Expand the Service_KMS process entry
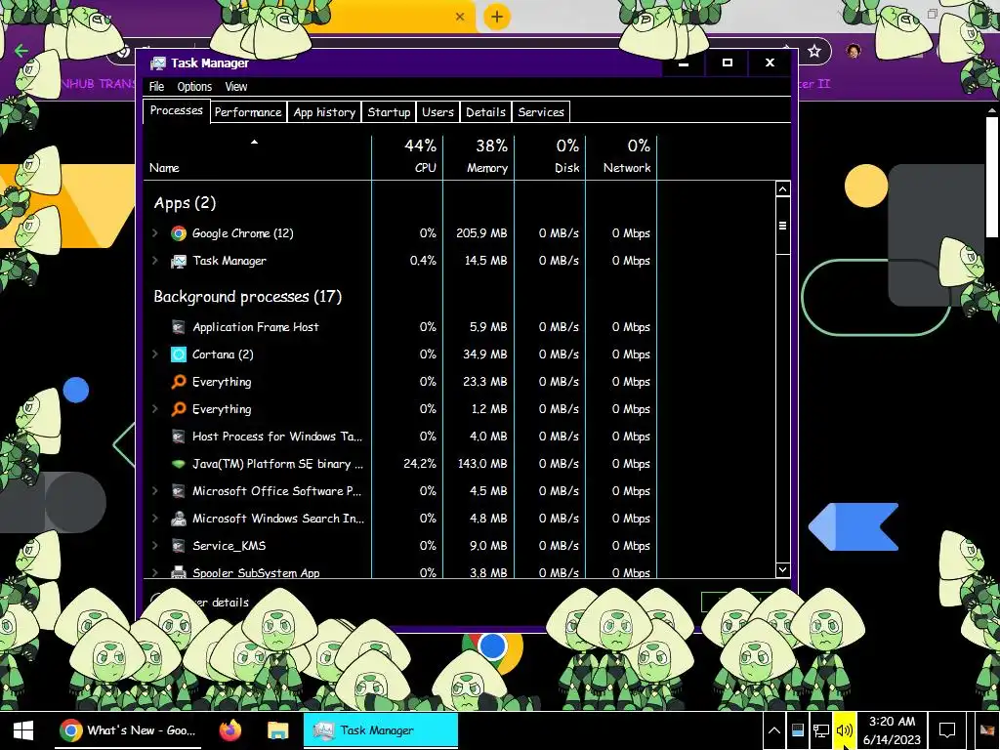1000x750 pixels. point(155,546)
